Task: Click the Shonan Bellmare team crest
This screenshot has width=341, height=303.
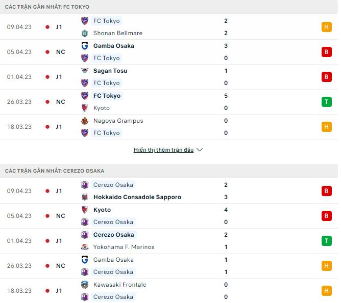Action: point(85,33)
